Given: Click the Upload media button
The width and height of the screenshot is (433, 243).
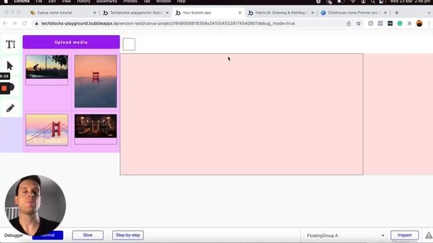Looking at the screenshot, I should pyautogui.click(x=71, y=42).
